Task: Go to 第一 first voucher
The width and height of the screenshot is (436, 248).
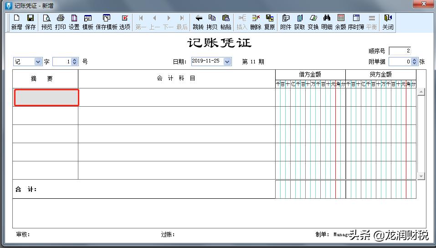Action: pos(141,18)
